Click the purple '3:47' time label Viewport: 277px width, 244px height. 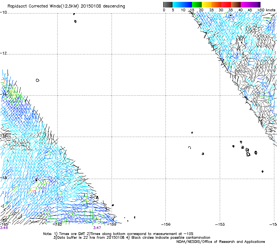[97, 228]
